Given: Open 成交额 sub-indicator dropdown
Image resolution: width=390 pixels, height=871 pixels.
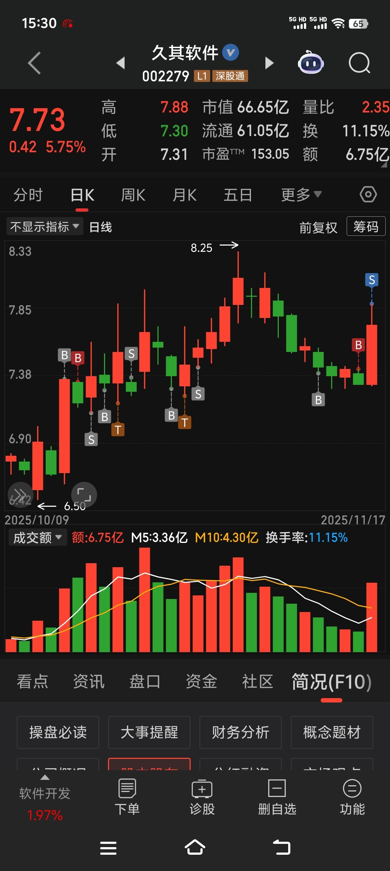Looking at the screenshot, I should pos(38,538).
